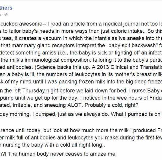The width and height of the screenshot is (162, 162).
Task: Open the poster name link ending in "thers"
Action: tap(6, 8)
